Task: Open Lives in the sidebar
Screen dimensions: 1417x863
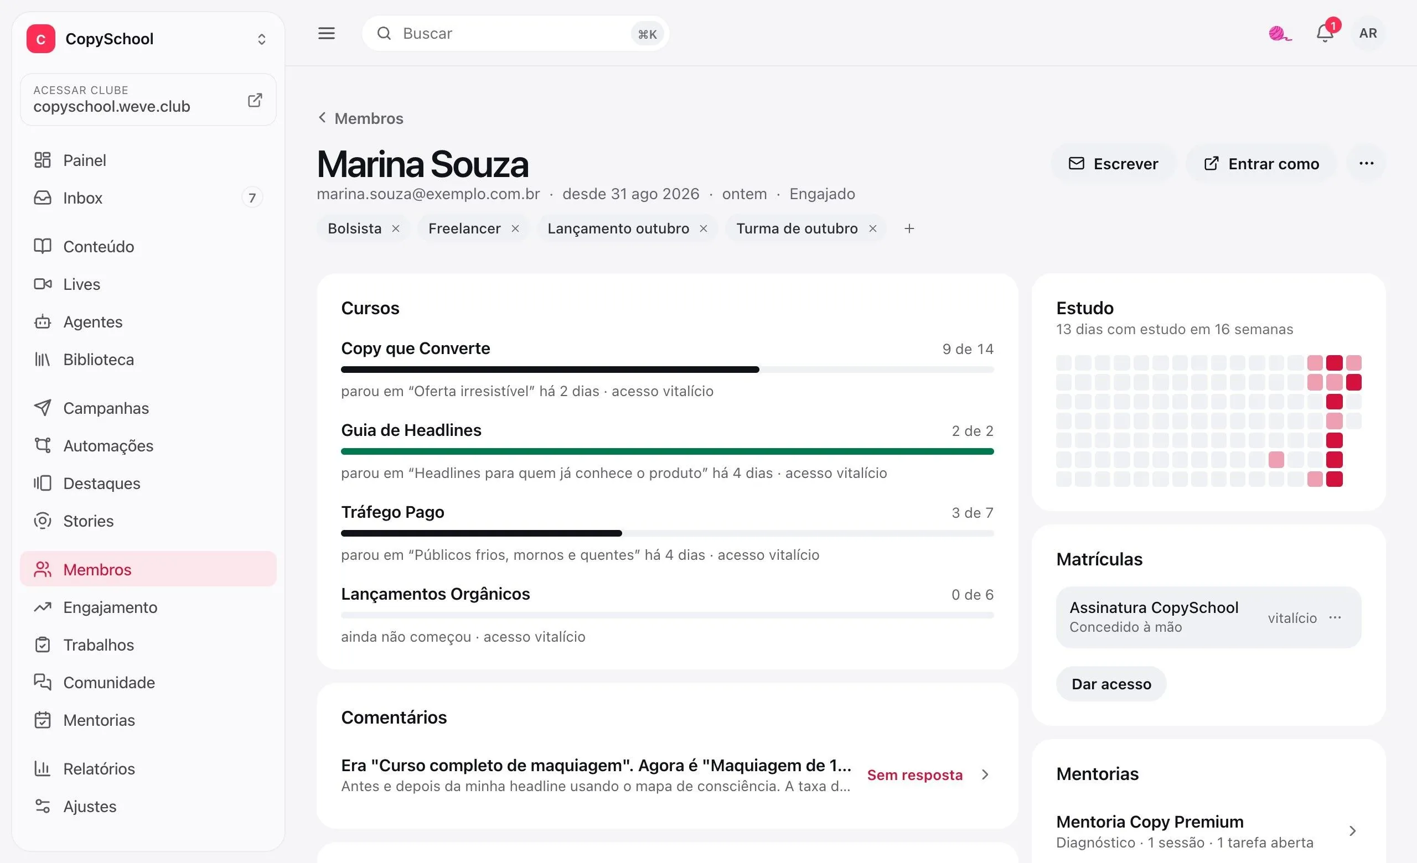Action: pyautogui.click(x=148, y=284)
